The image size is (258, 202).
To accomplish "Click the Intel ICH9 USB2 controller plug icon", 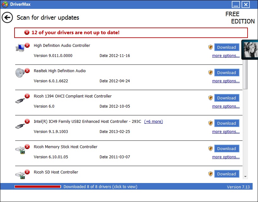I will (20, 126).
